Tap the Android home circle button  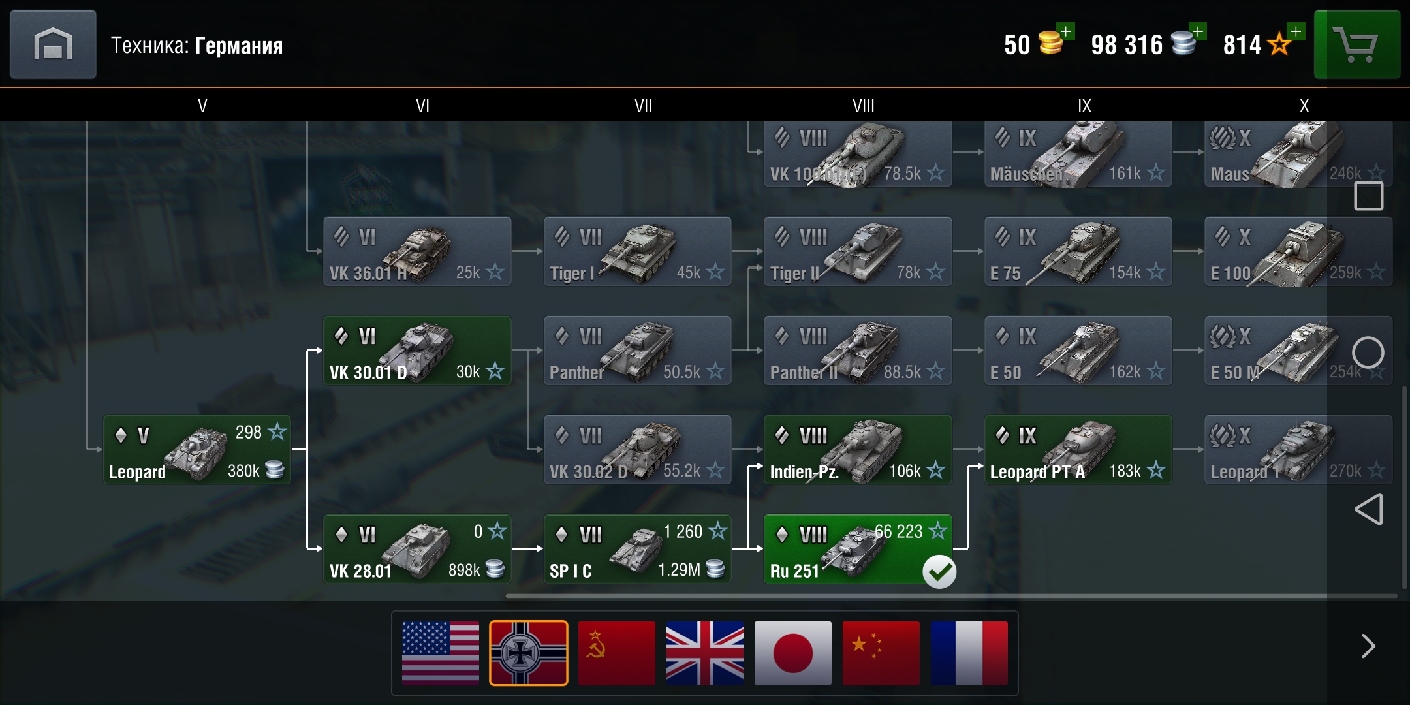click(x=1368, y=353)
